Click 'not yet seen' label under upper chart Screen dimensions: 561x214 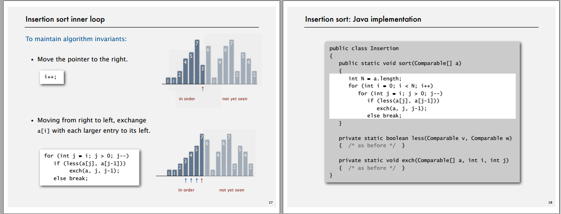point(234,99)
